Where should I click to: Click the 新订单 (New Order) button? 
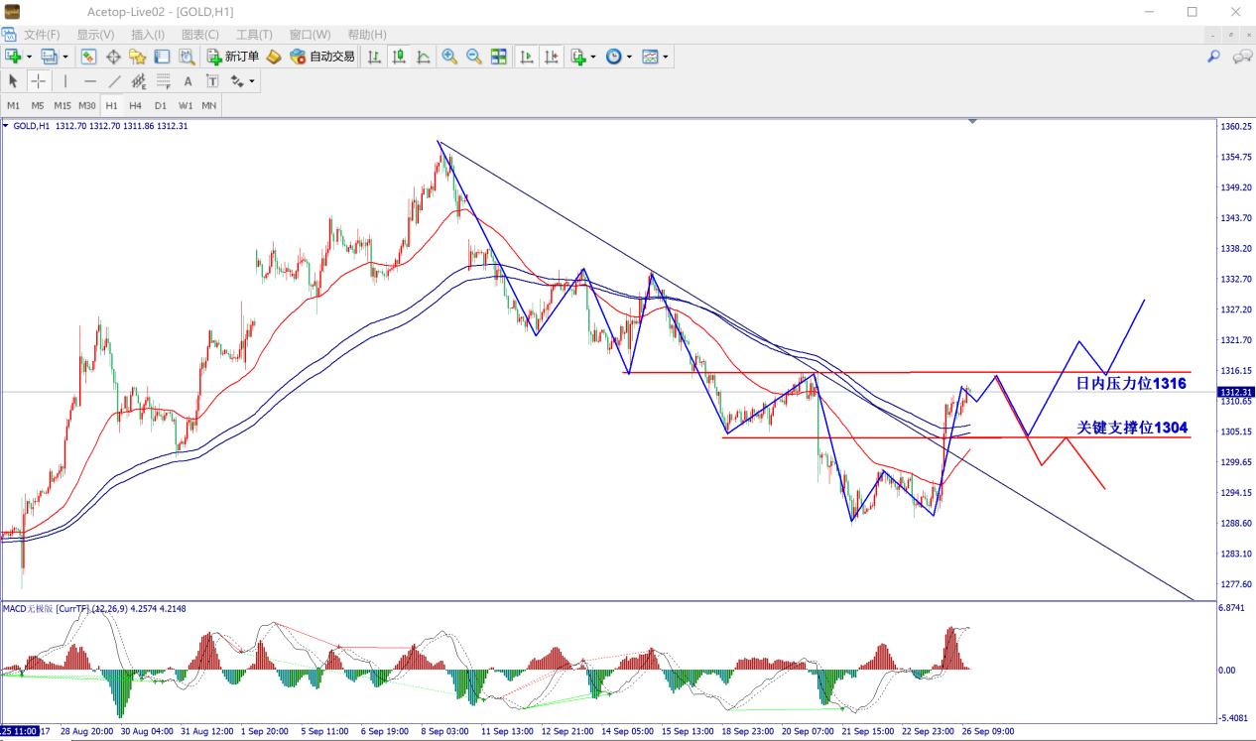(232, 57)
